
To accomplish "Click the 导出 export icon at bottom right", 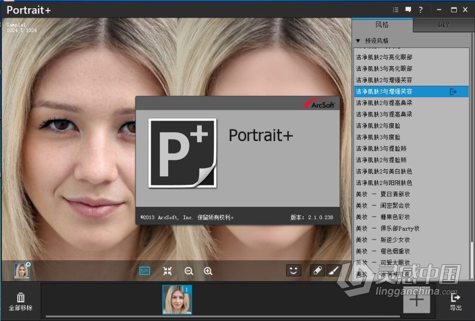I will click(x=456, y=302).
